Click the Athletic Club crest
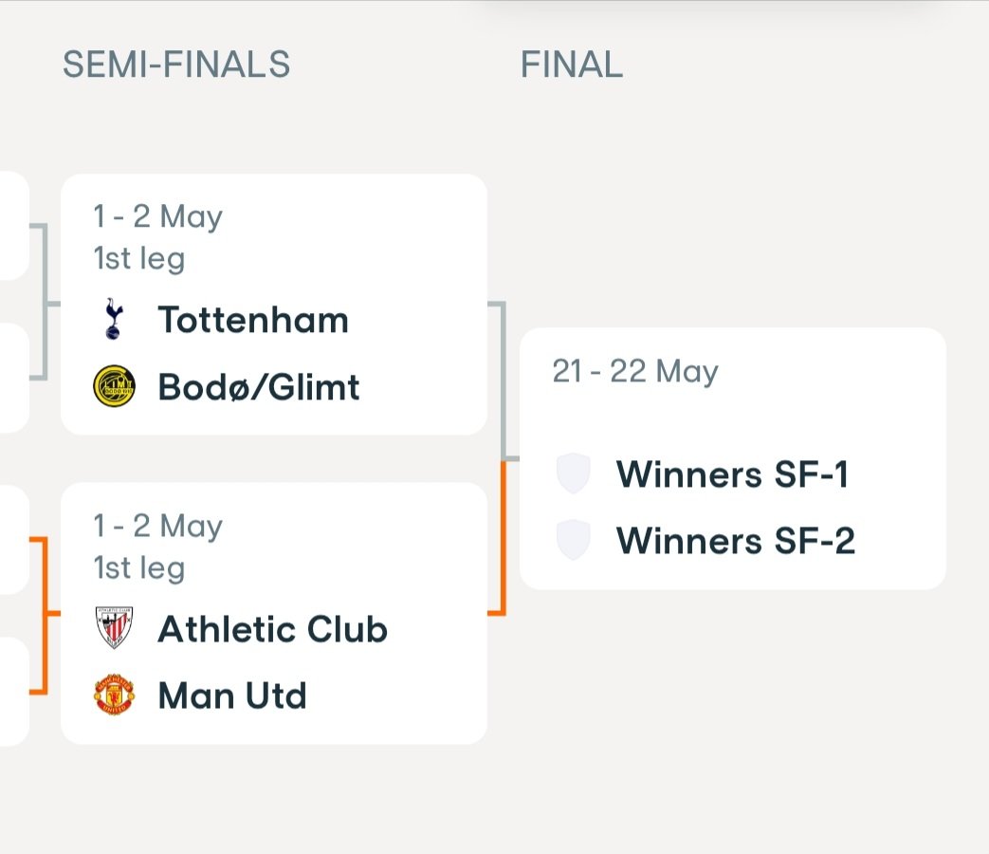 tap(114, 628)
